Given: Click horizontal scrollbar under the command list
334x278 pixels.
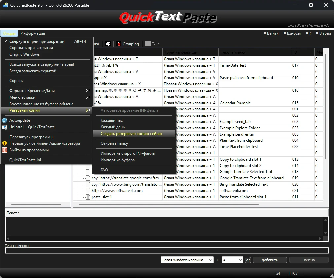Looking at the screenshot, I should click(x=169, y=204).
